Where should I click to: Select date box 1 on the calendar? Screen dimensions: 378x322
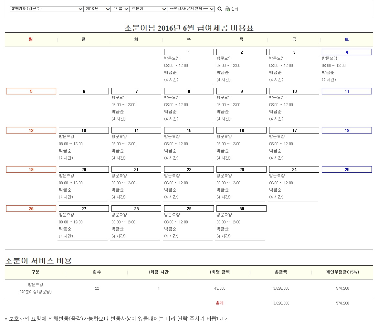[x=189, y=52]
